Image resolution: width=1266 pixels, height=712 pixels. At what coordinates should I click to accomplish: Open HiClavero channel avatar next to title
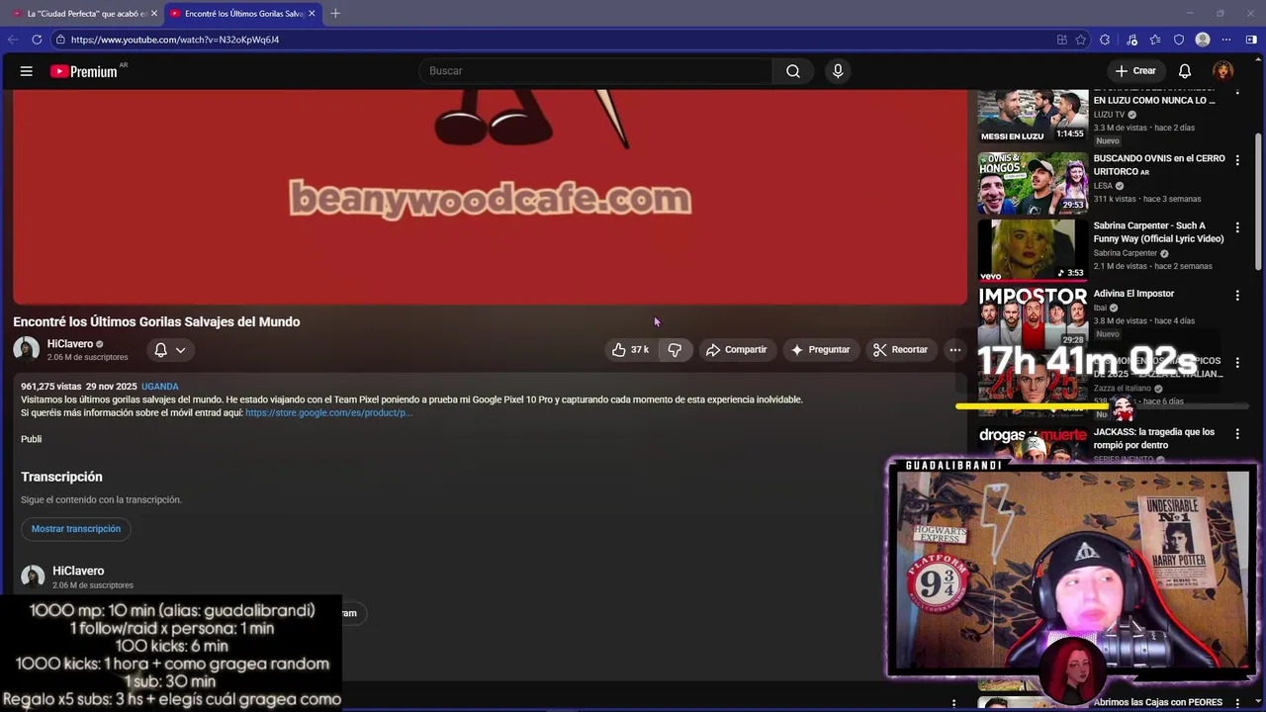pos(27,349)
